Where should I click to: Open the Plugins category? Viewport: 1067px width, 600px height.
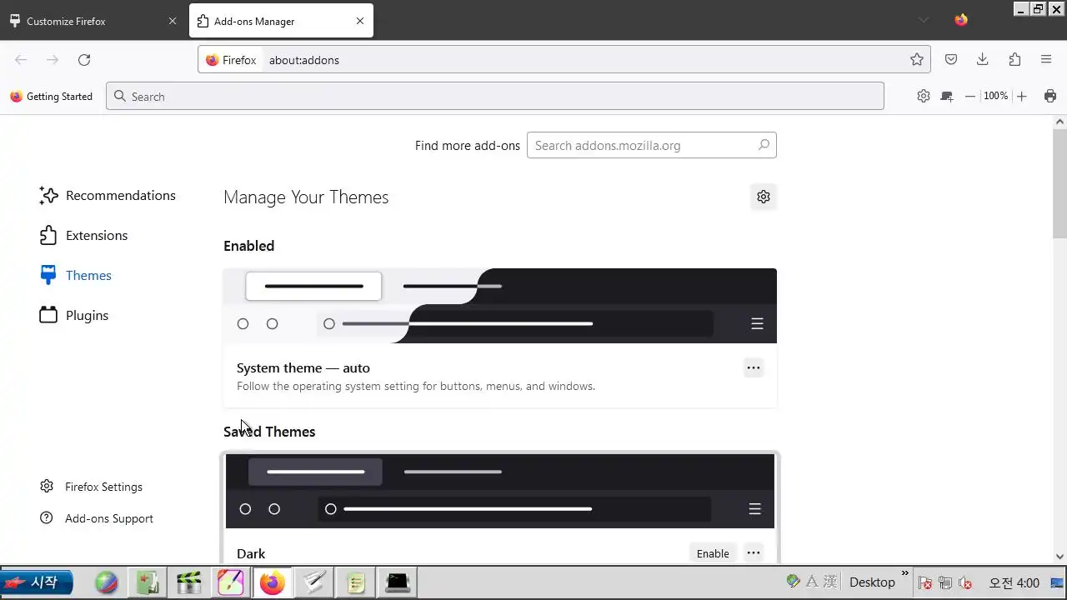74,315
